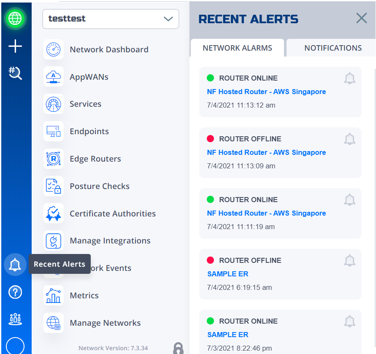Click the 7/4/2021 11:13:09 am timestamp
This screenshot has height=354, width=376.
coord(241,166)
